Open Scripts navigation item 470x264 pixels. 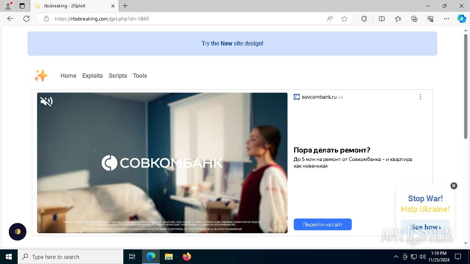point(118,76)
